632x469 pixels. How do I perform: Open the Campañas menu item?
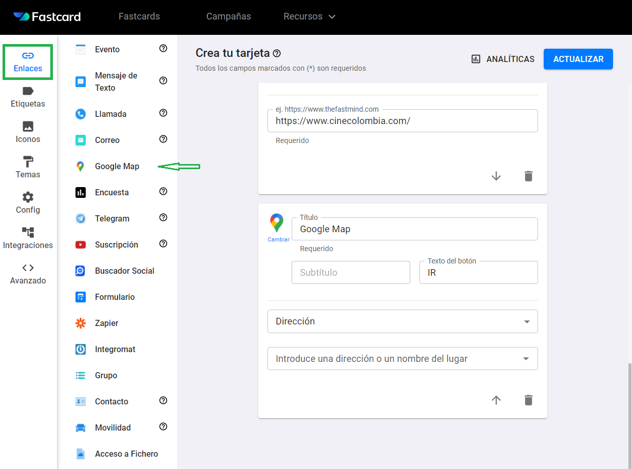coord(228,16)
